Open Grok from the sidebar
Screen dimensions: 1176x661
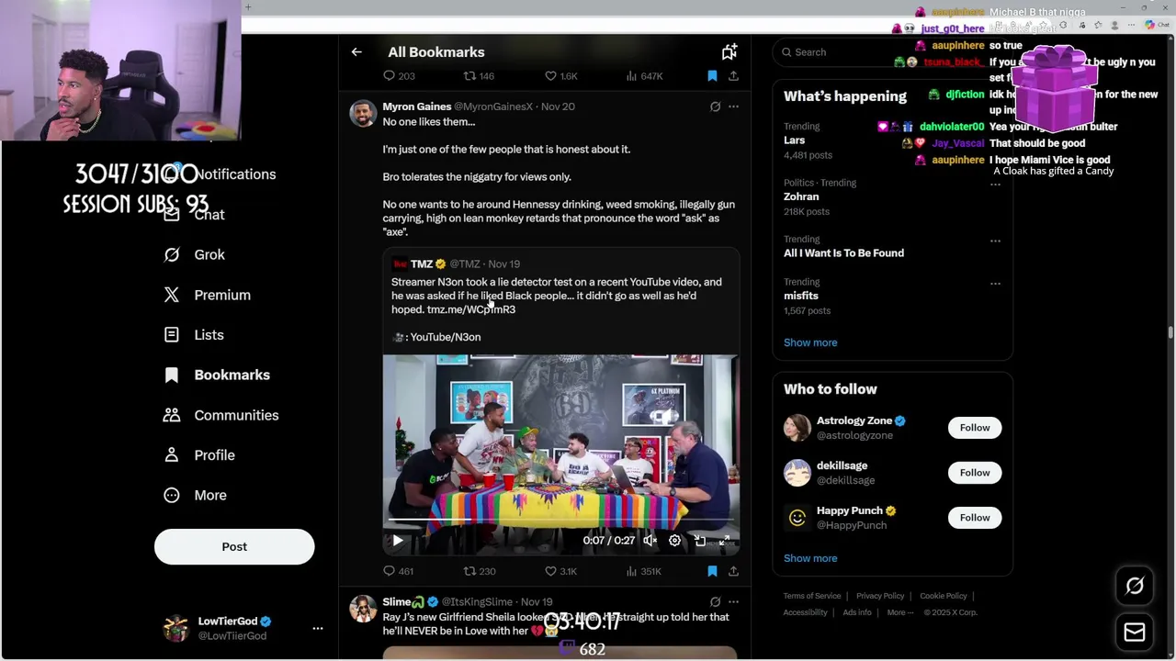click(x=194, y=254)
